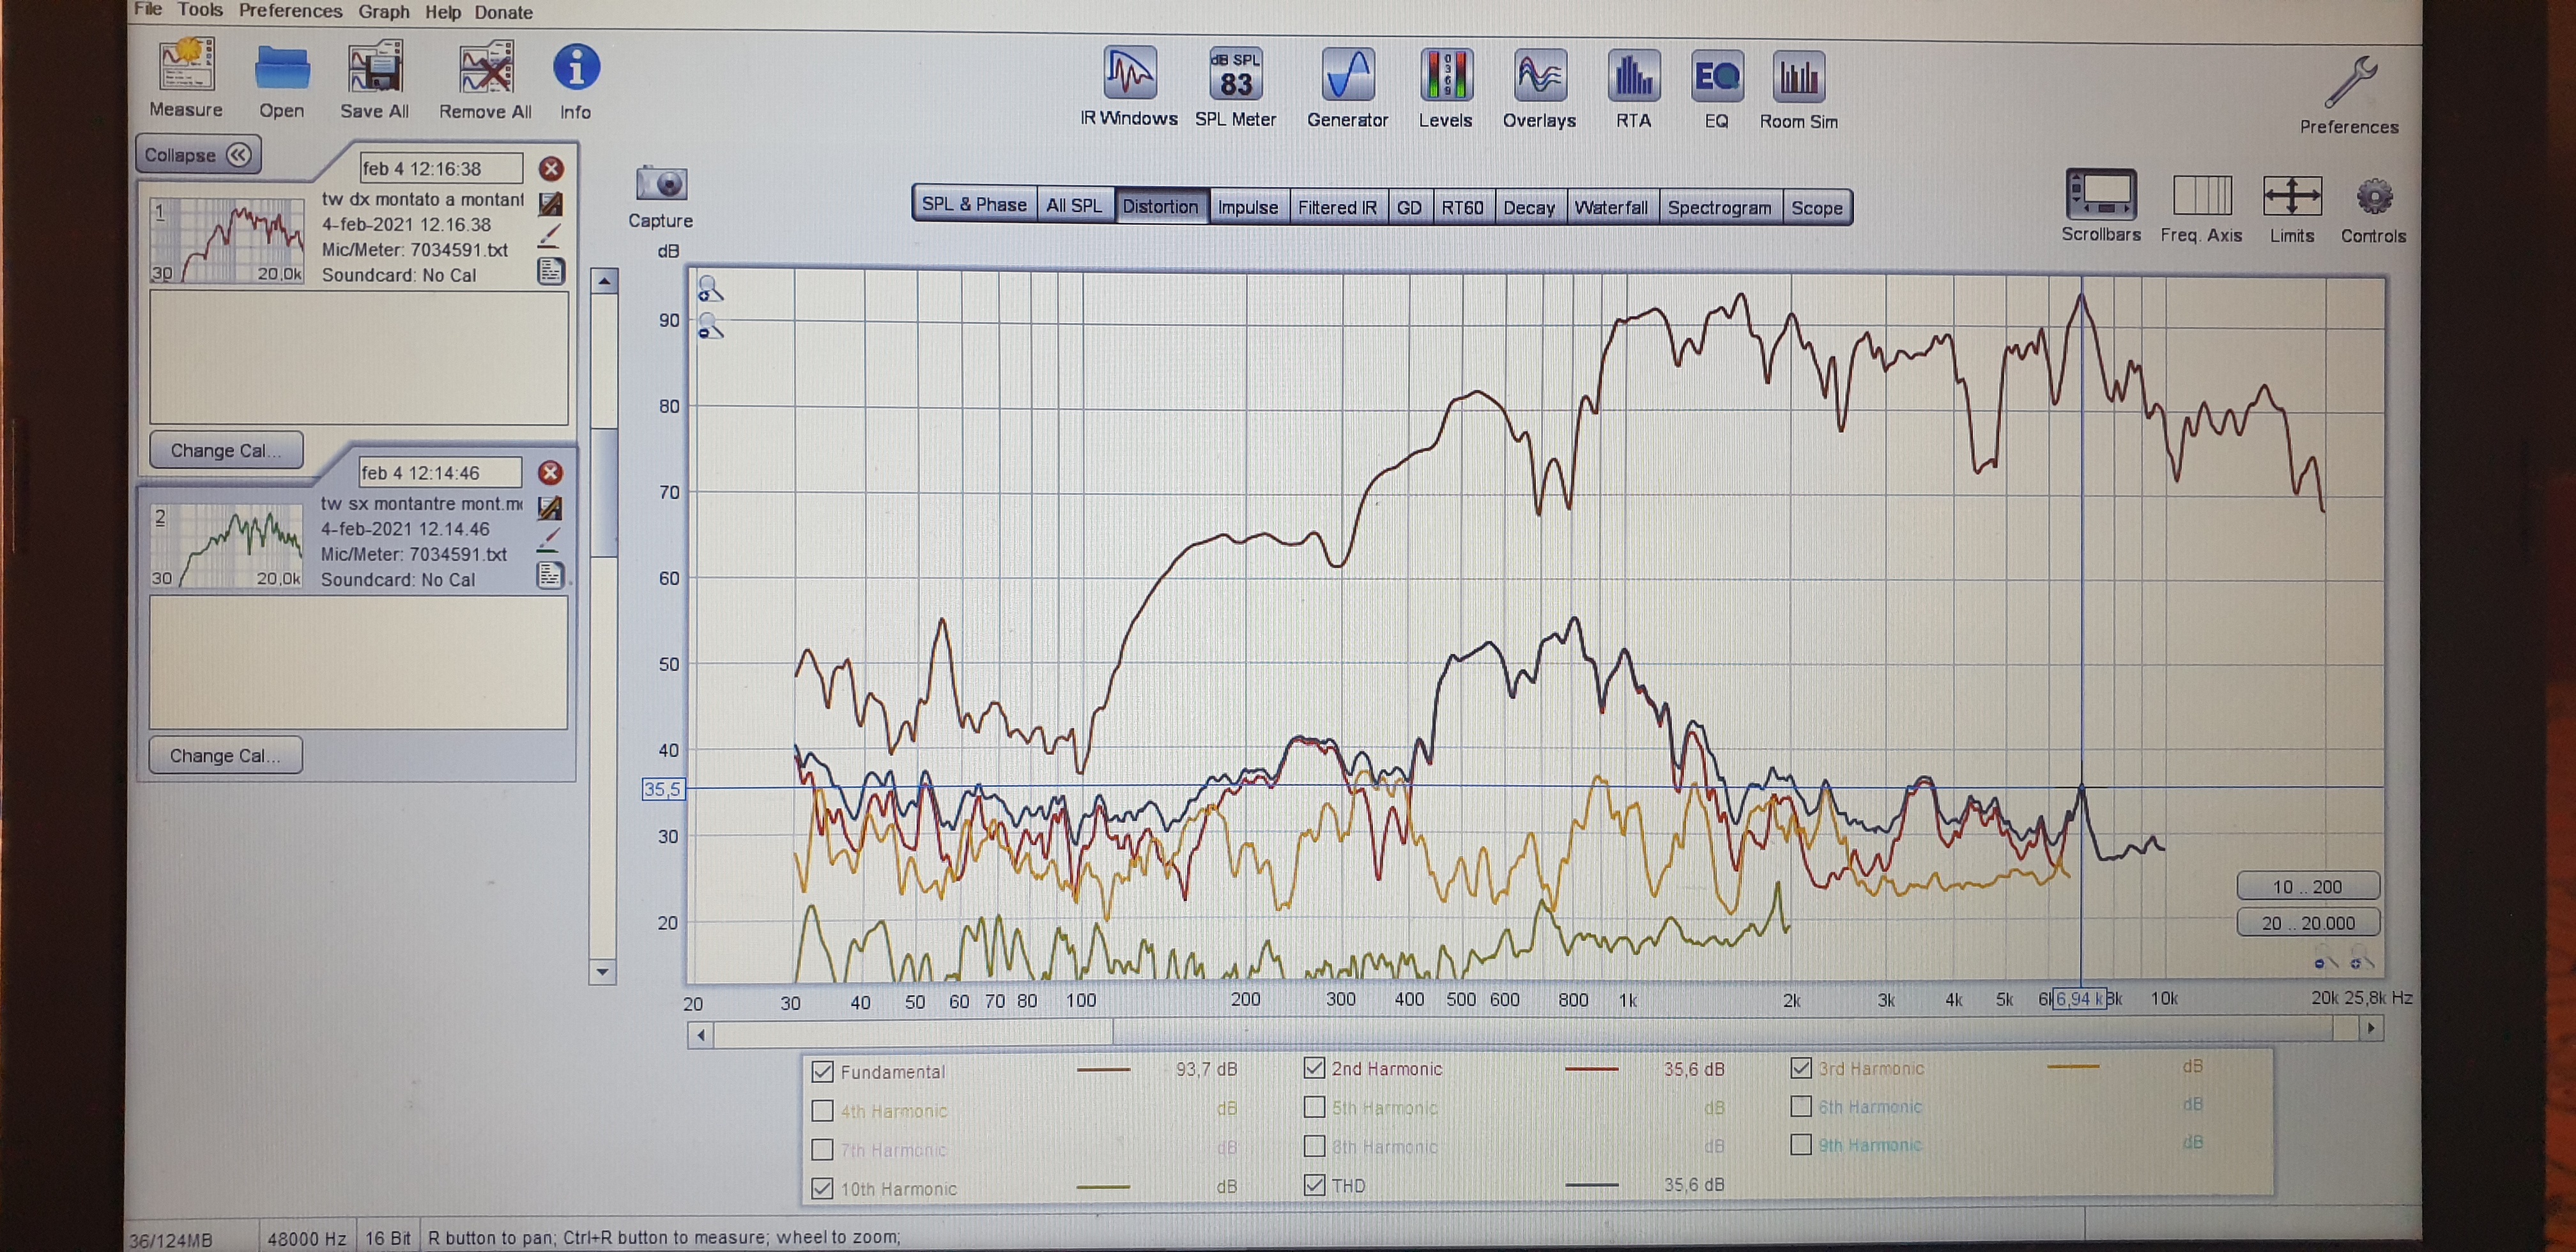Open the Donate menu item

click(x=503, y=13)
